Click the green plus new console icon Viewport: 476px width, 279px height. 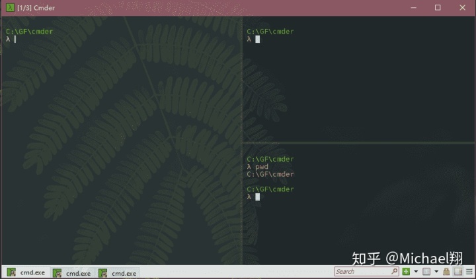(406, 272)
